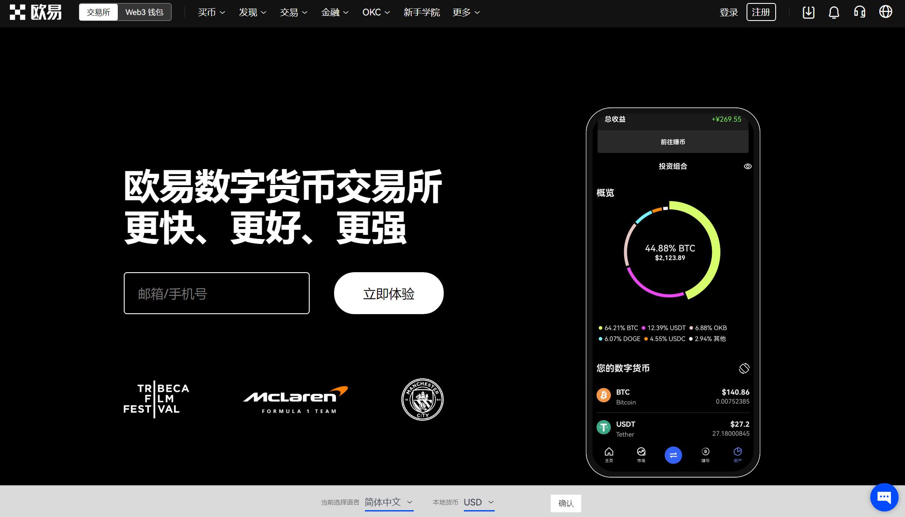Expand the 买币 dropdown menu
The image size is (905, 517).
click(209, 12)
